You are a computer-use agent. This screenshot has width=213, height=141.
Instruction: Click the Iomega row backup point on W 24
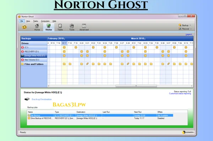pyautogui.click(x=105, y=56)
